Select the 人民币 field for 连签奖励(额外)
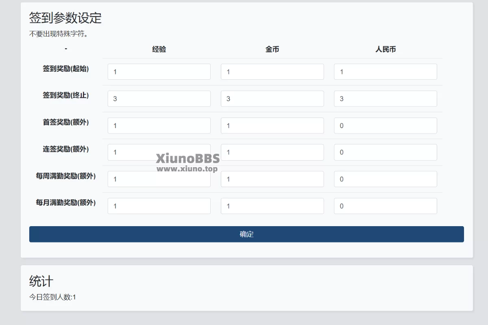The width and height of the screenshot is (488, 325). point(385,152)
